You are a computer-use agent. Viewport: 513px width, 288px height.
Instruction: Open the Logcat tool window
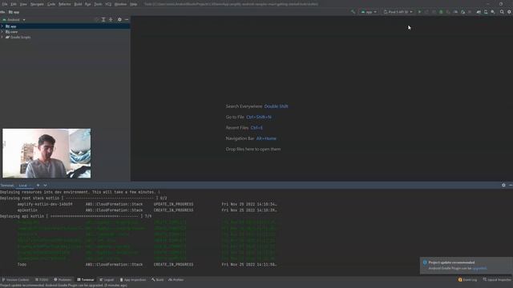click(107, 280)
